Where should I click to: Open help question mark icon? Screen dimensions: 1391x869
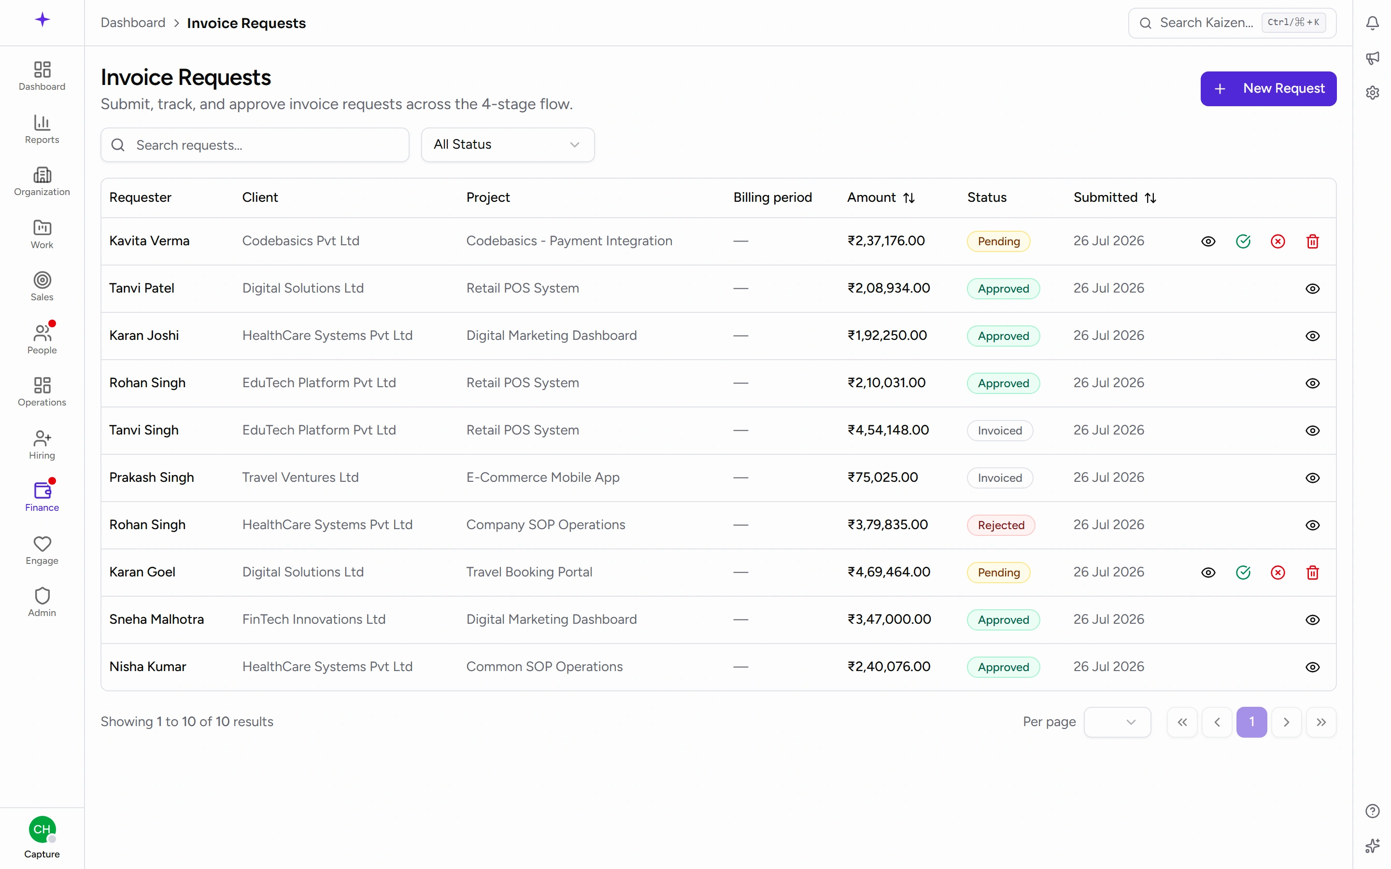pos(1372,811)
